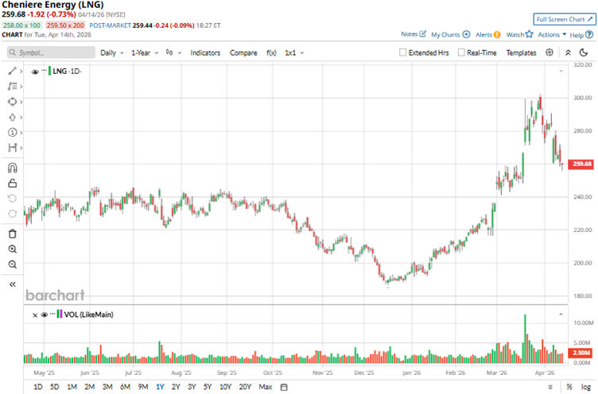Open Alerts for LNG

tap(487, 34)
